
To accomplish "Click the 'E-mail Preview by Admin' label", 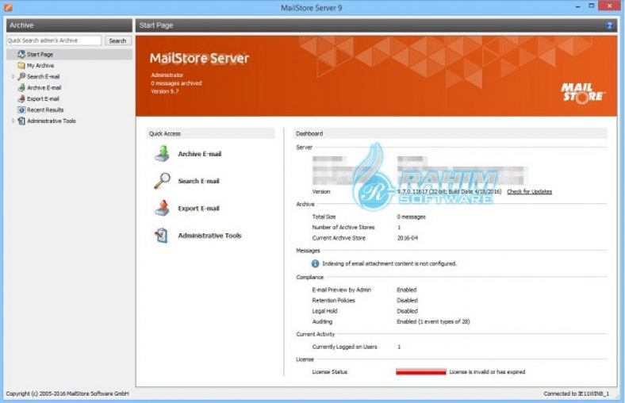I will 342,290.
